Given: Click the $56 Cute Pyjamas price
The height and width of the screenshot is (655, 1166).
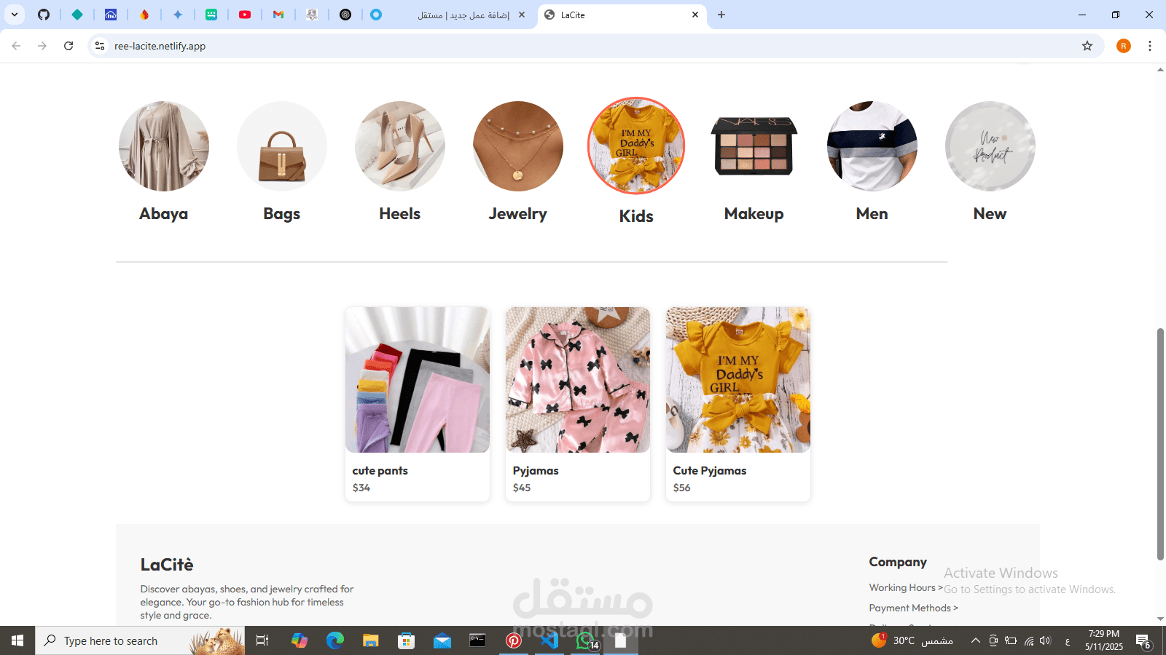Looking at the screenshot, I should click(x=682, y=488).
